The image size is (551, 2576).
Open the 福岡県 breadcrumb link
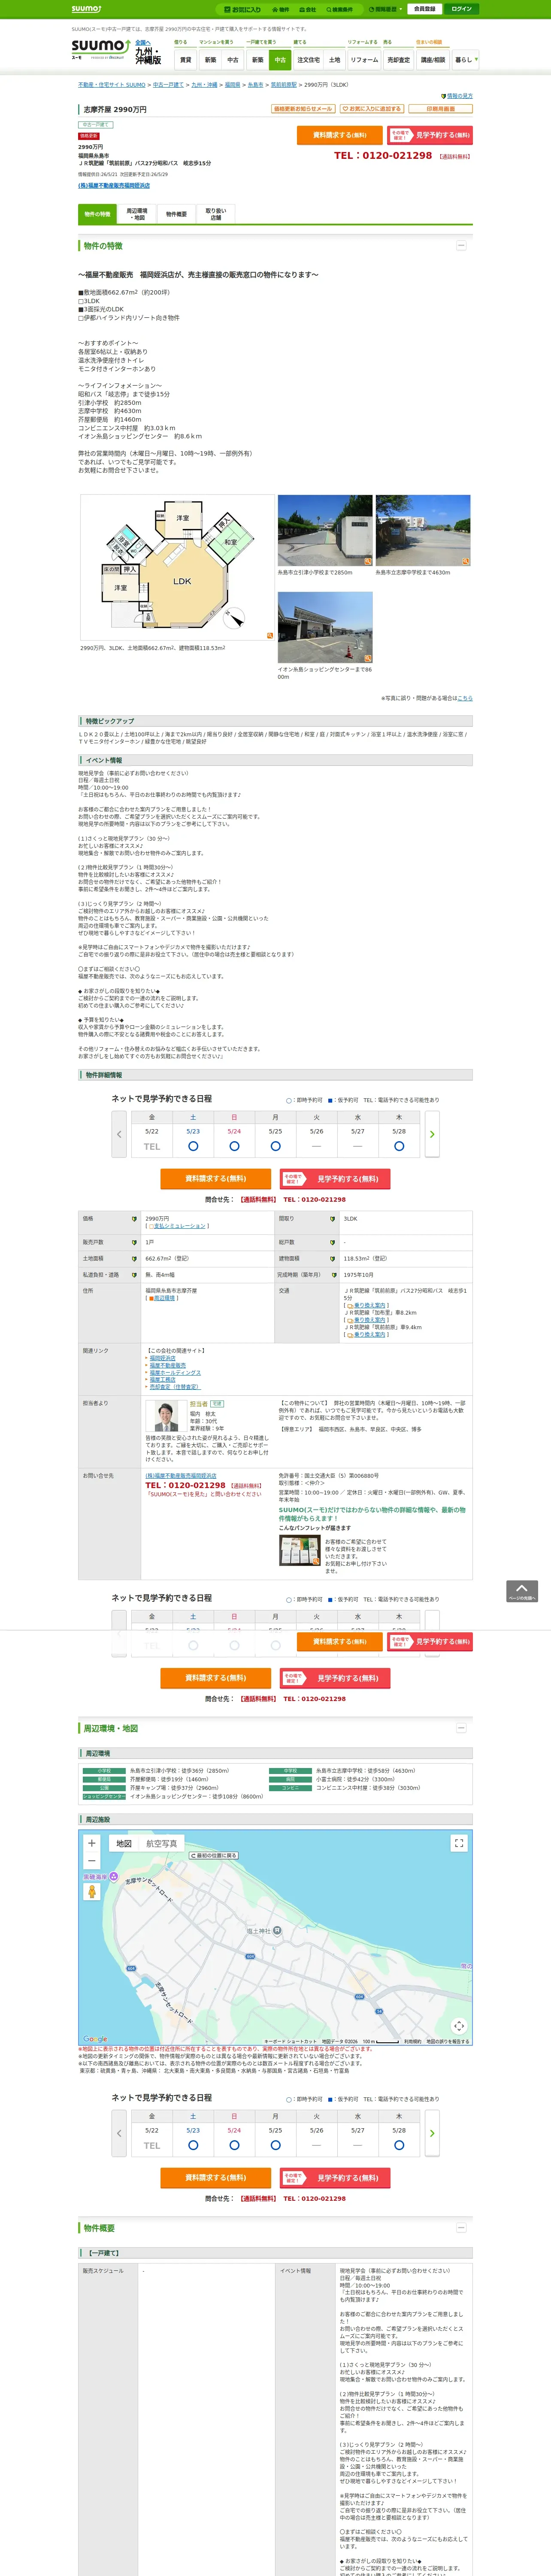tap(232, 85)
